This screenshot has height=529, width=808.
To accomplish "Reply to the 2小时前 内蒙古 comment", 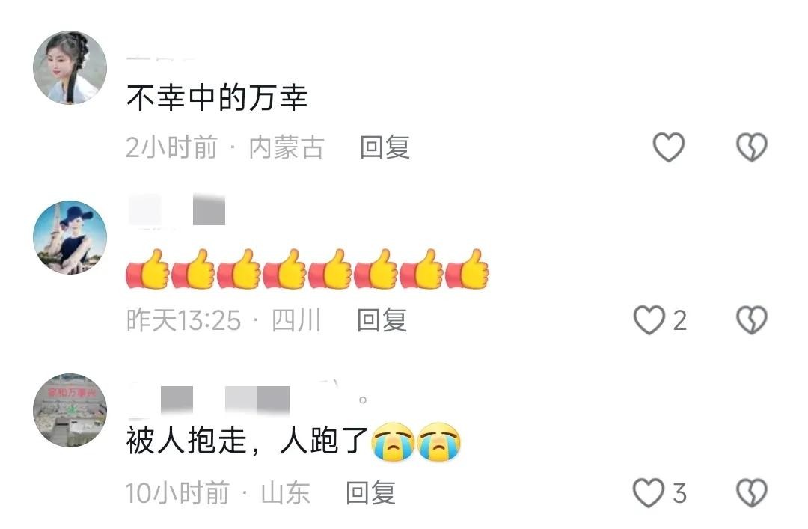I will click(x=385, y=147).
